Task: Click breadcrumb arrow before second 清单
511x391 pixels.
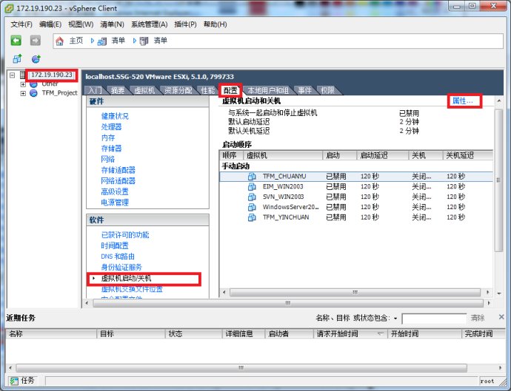Action: click(134, 41)
